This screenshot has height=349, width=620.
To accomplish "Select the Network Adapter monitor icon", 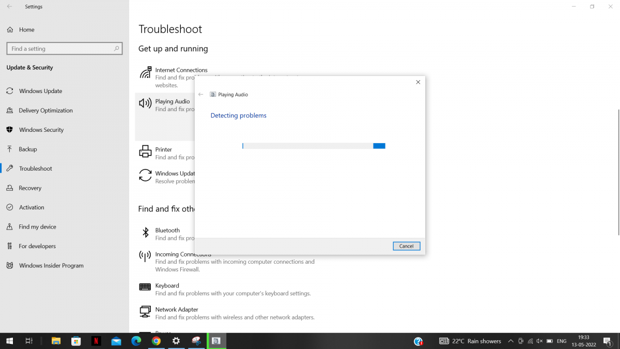I will click(144, 311).
